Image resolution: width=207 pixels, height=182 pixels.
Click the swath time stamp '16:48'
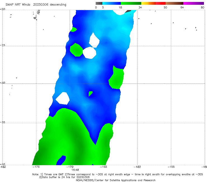point(75,170)
